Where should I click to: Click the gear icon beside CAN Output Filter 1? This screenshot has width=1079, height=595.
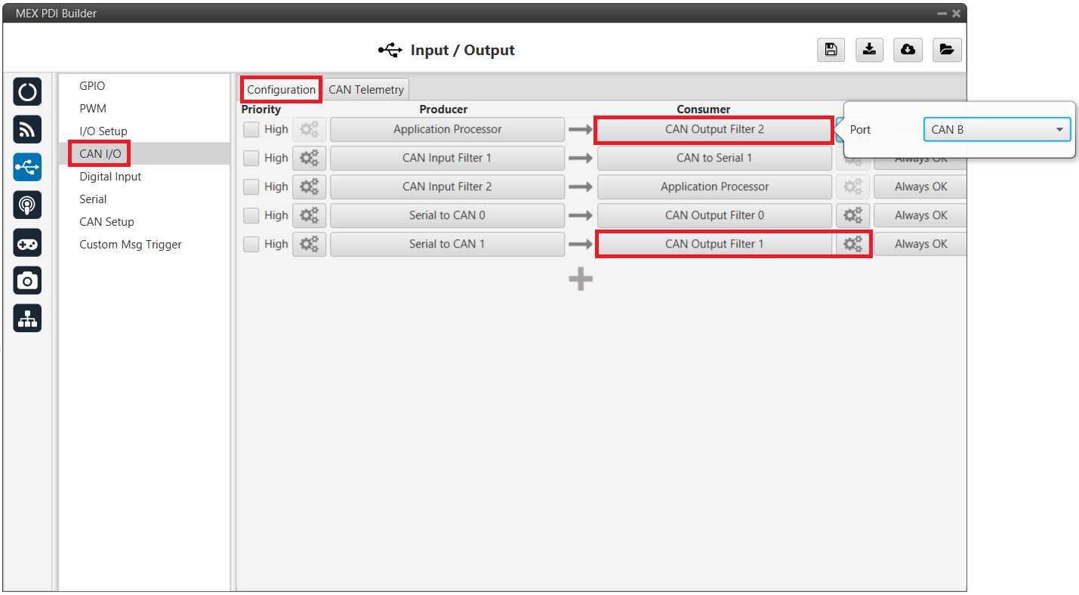coord(852,244)
